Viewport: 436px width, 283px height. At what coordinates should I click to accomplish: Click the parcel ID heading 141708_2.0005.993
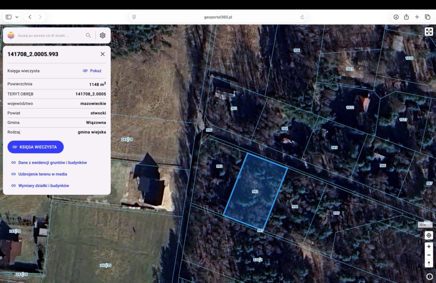[x=33, y=54]
